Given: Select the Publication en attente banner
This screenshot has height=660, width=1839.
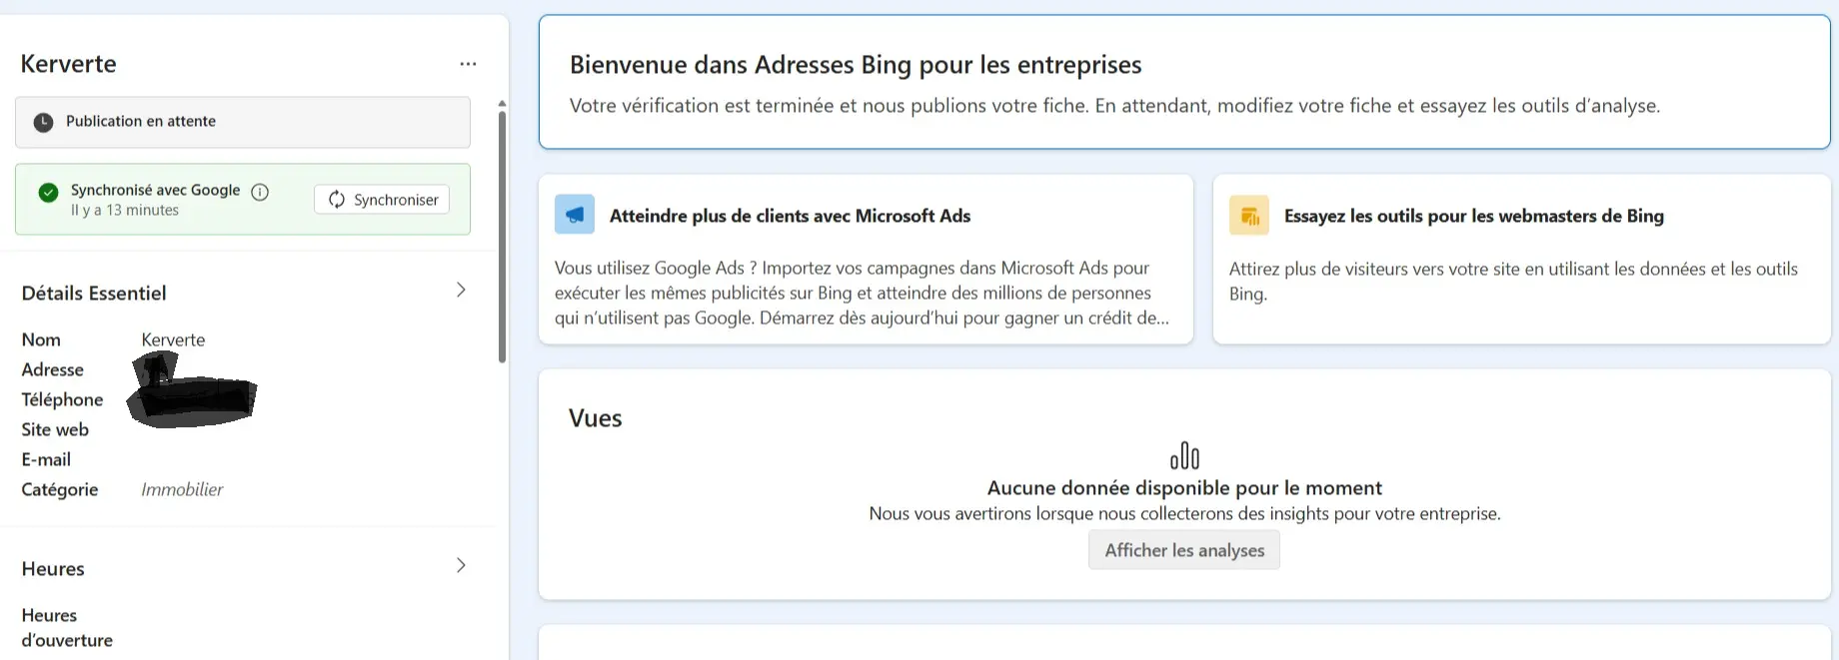Looking at the screenshot, I should point(241,121).
